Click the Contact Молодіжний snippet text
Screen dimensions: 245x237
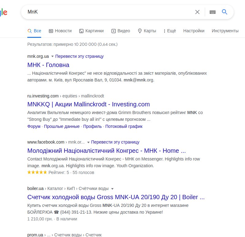(114, 162)
